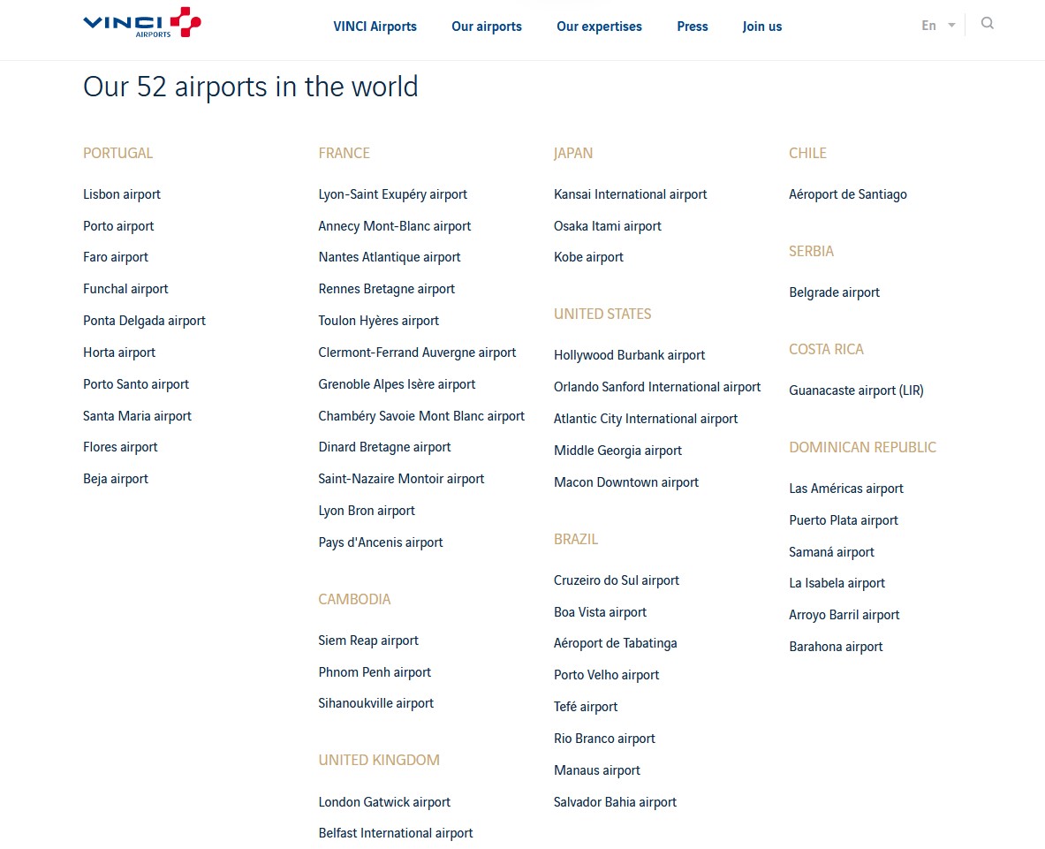This screenshot has width=1045, height=849.
Task: Open the search magnifier icon
Action: pyautogui.click(x=987, y=23)
